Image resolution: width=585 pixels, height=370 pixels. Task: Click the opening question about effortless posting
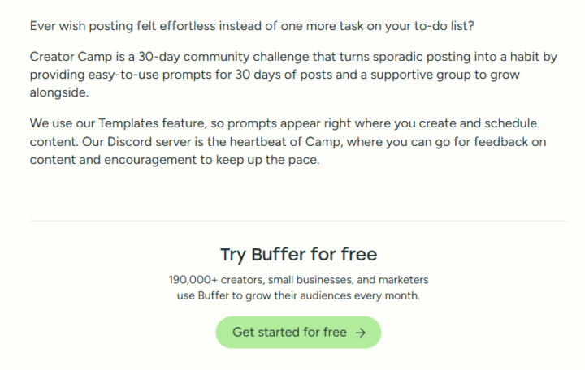tap(252, 25)
